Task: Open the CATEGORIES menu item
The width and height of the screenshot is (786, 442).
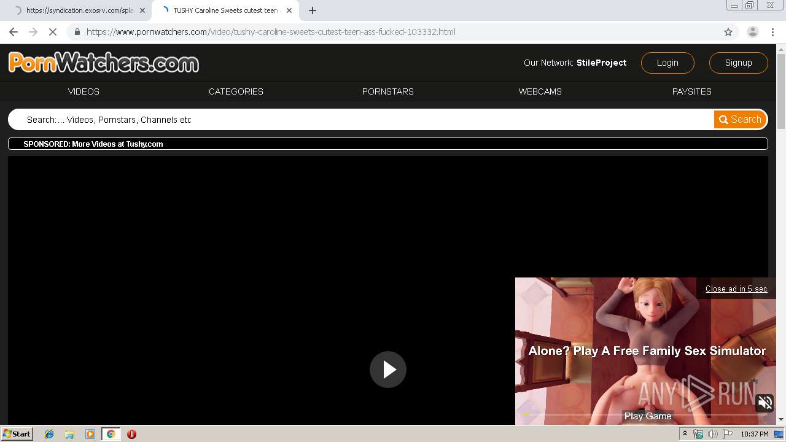Action: click(236, 91)
